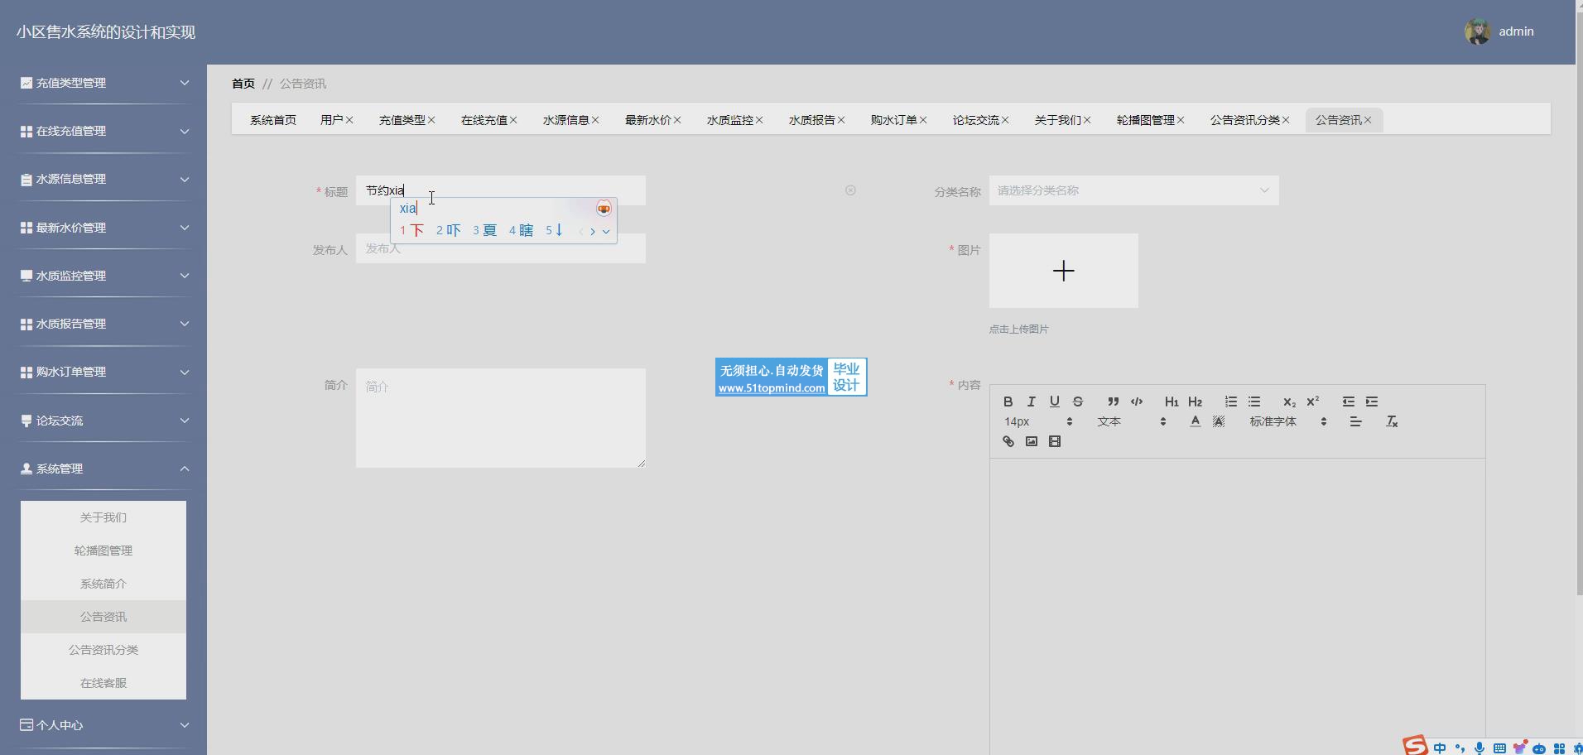Open 在线客服 submenu item
Screen dimensions: 1583x755
[x=103, y=683]
